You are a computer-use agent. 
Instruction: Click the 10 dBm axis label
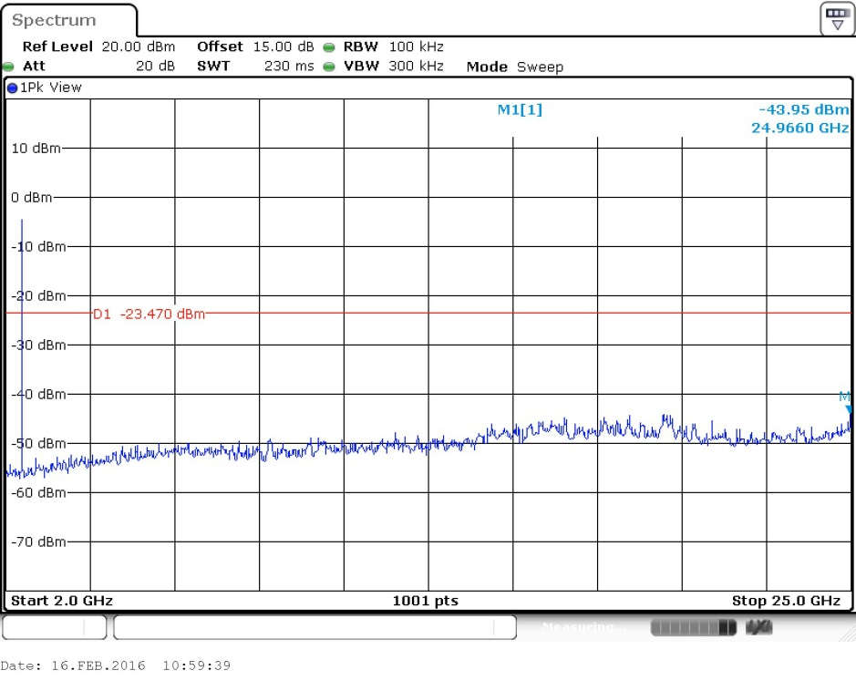[36, 149]
